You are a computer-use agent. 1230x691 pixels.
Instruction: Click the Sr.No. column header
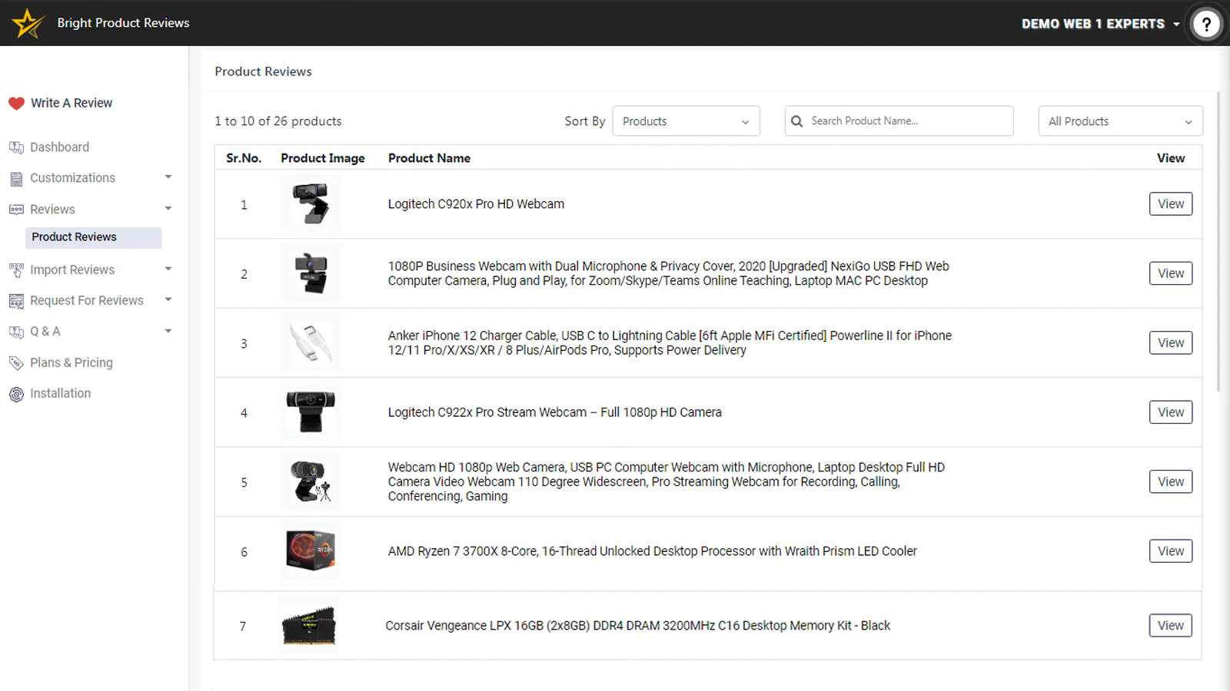click(x=244, y=158)
